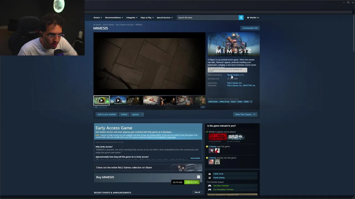Open second friend avatar under already own
355x199 pixels.
click(217, 162)
